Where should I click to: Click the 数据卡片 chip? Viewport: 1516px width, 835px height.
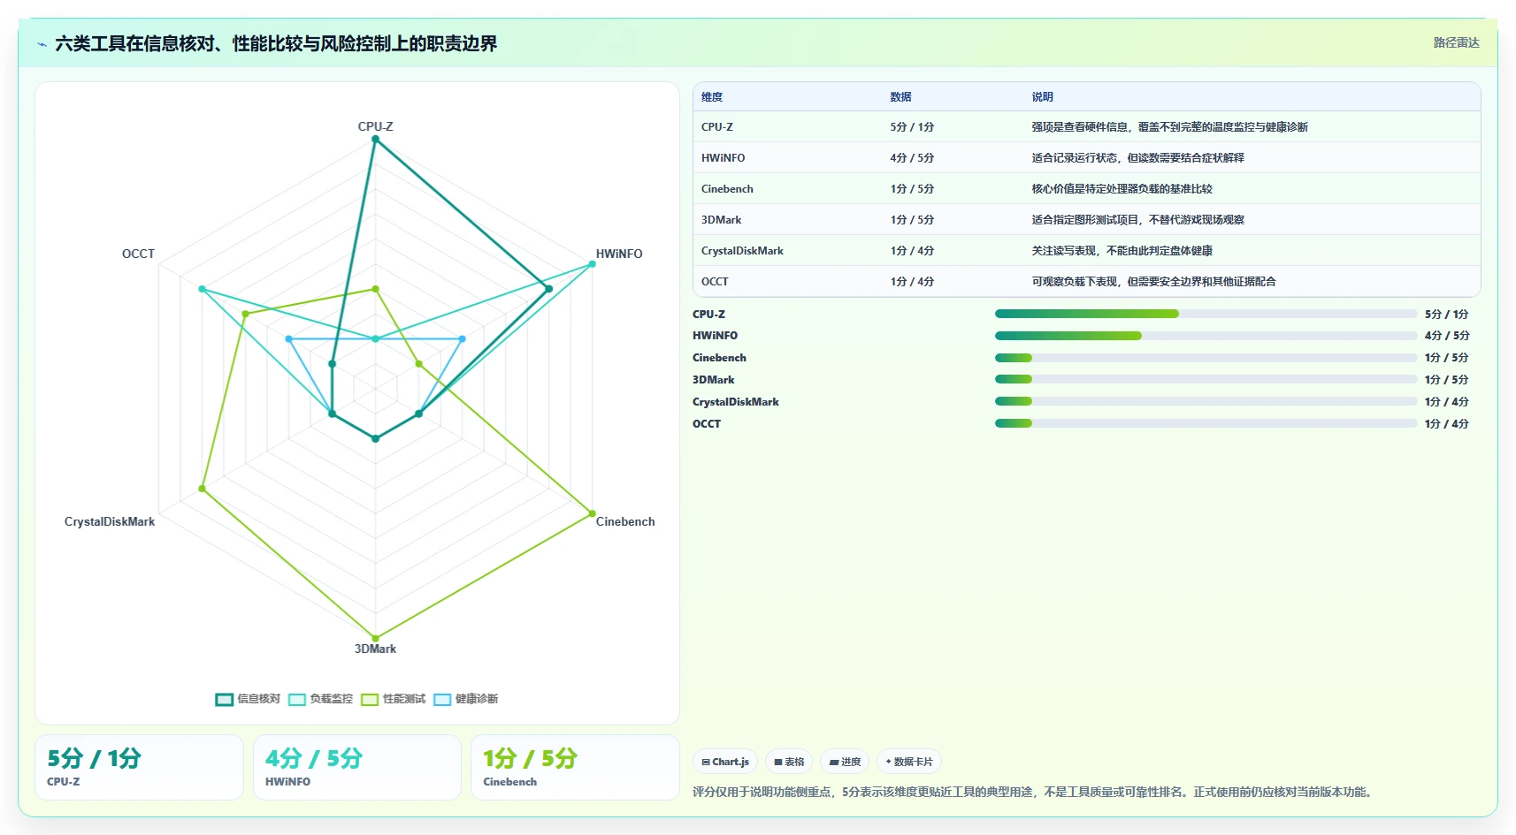pyautogui.click(x=909, y=762)
